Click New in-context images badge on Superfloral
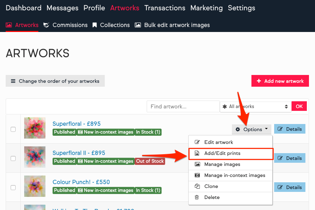This screenshot has width=315, height=210. pyautogui.click(x=106, y=132)
